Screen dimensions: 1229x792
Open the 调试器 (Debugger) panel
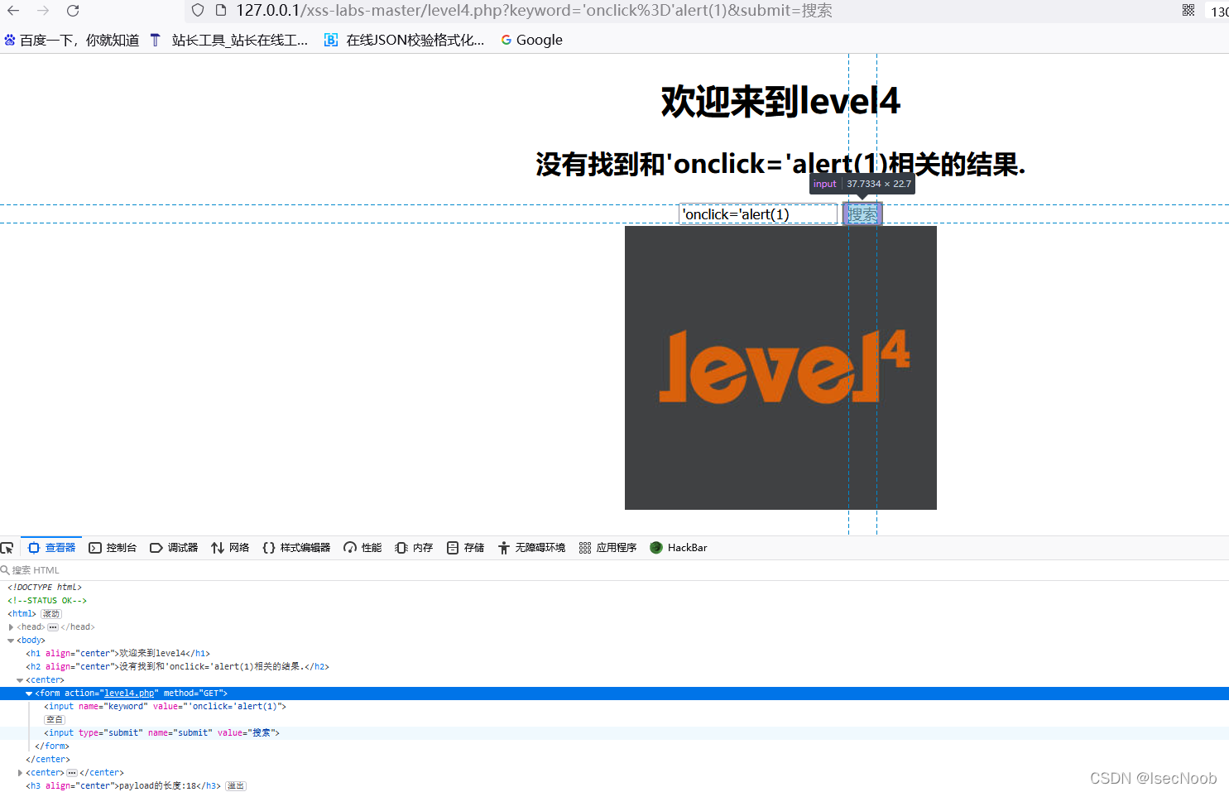(174, 547)
